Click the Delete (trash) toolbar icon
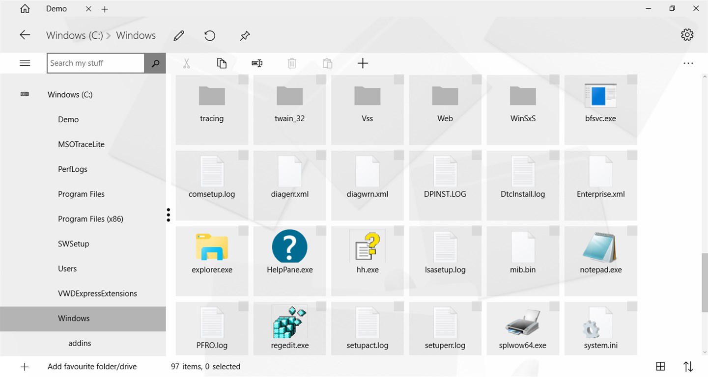 pyautogui.click(x=292, y=63)
